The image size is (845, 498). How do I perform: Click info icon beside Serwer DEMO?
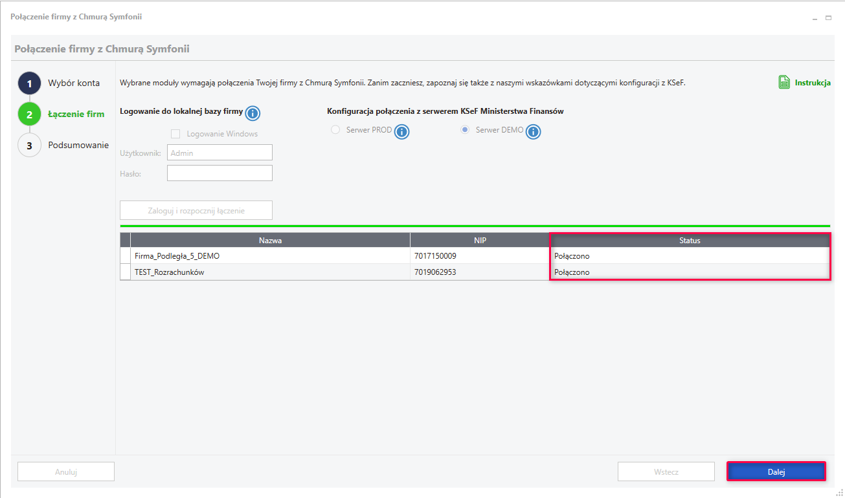coord(533,132)
